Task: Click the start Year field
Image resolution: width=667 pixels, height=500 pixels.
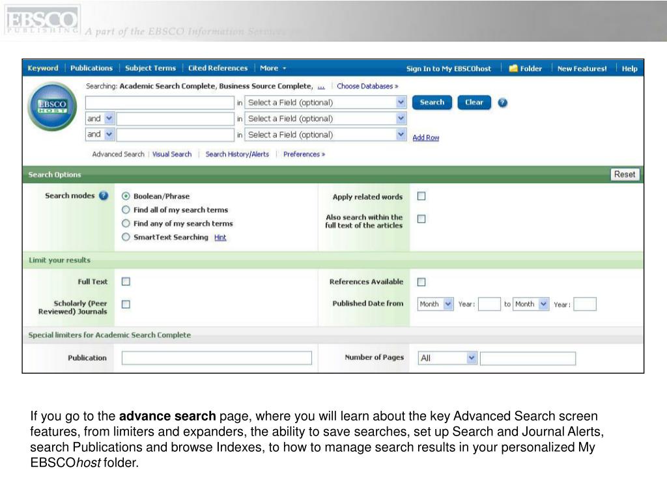Action: point(489,304)
